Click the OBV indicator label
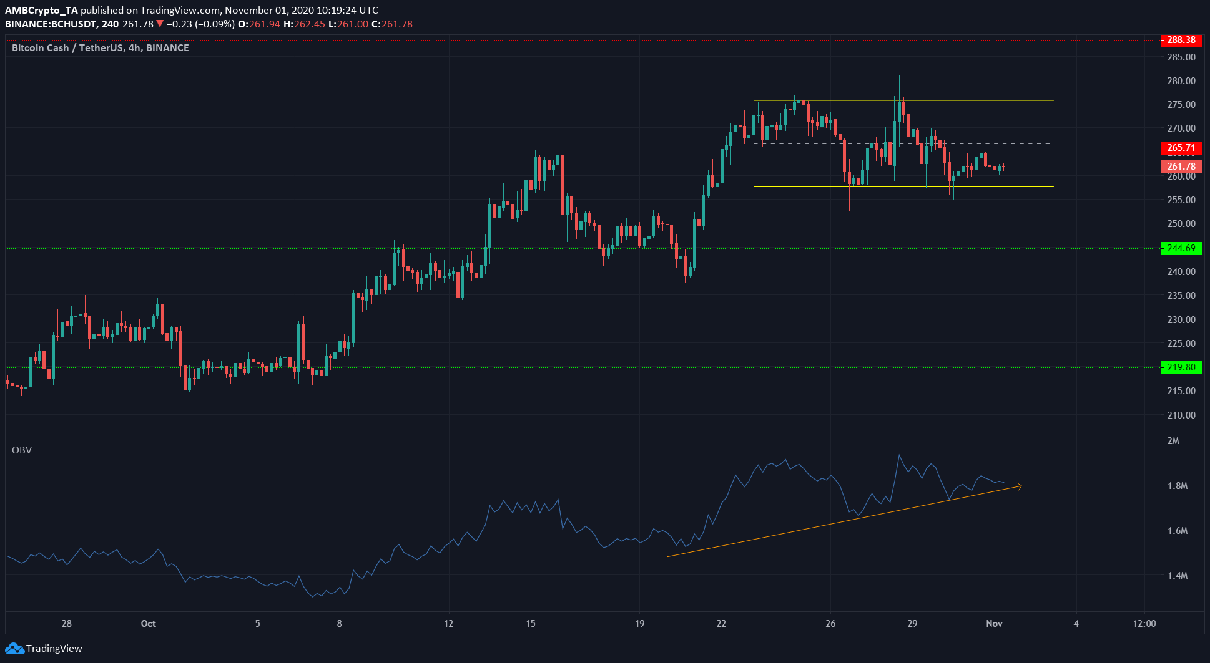 (22, 450)
